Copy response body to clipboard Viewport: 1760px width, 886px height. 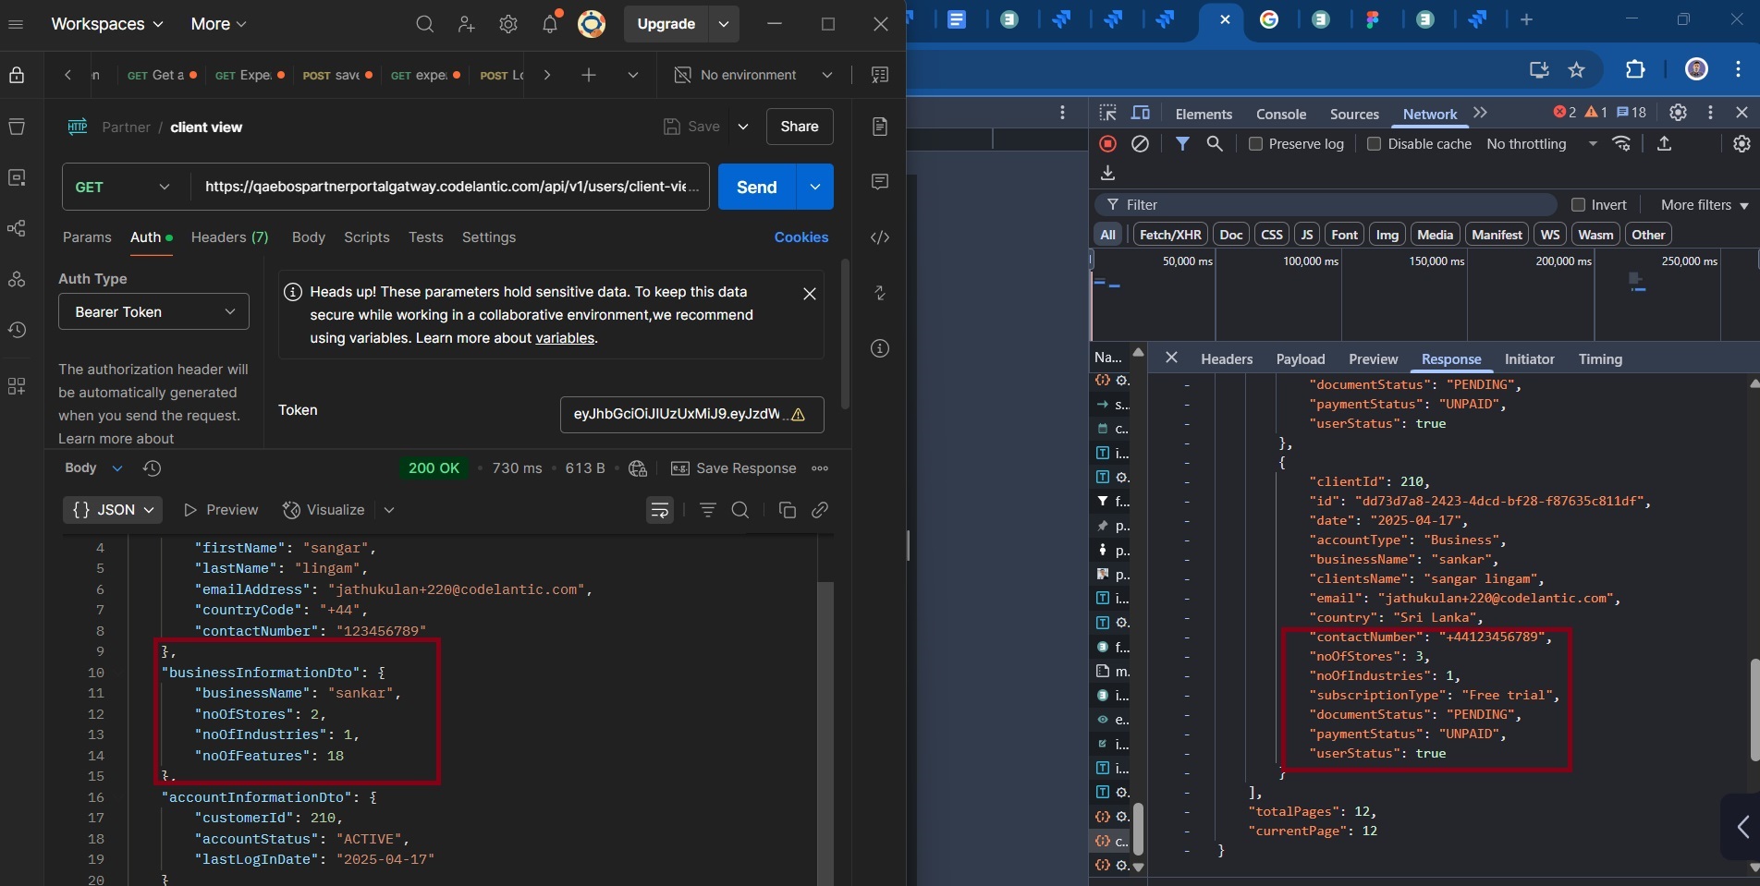tap(788, 510)
